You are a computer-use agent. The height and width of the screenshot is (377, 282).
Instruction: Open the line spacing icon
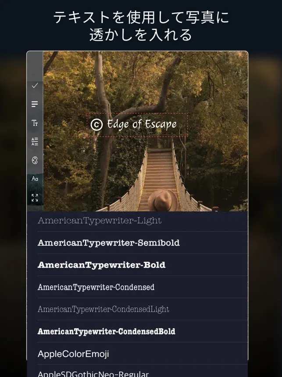[35, 141]
